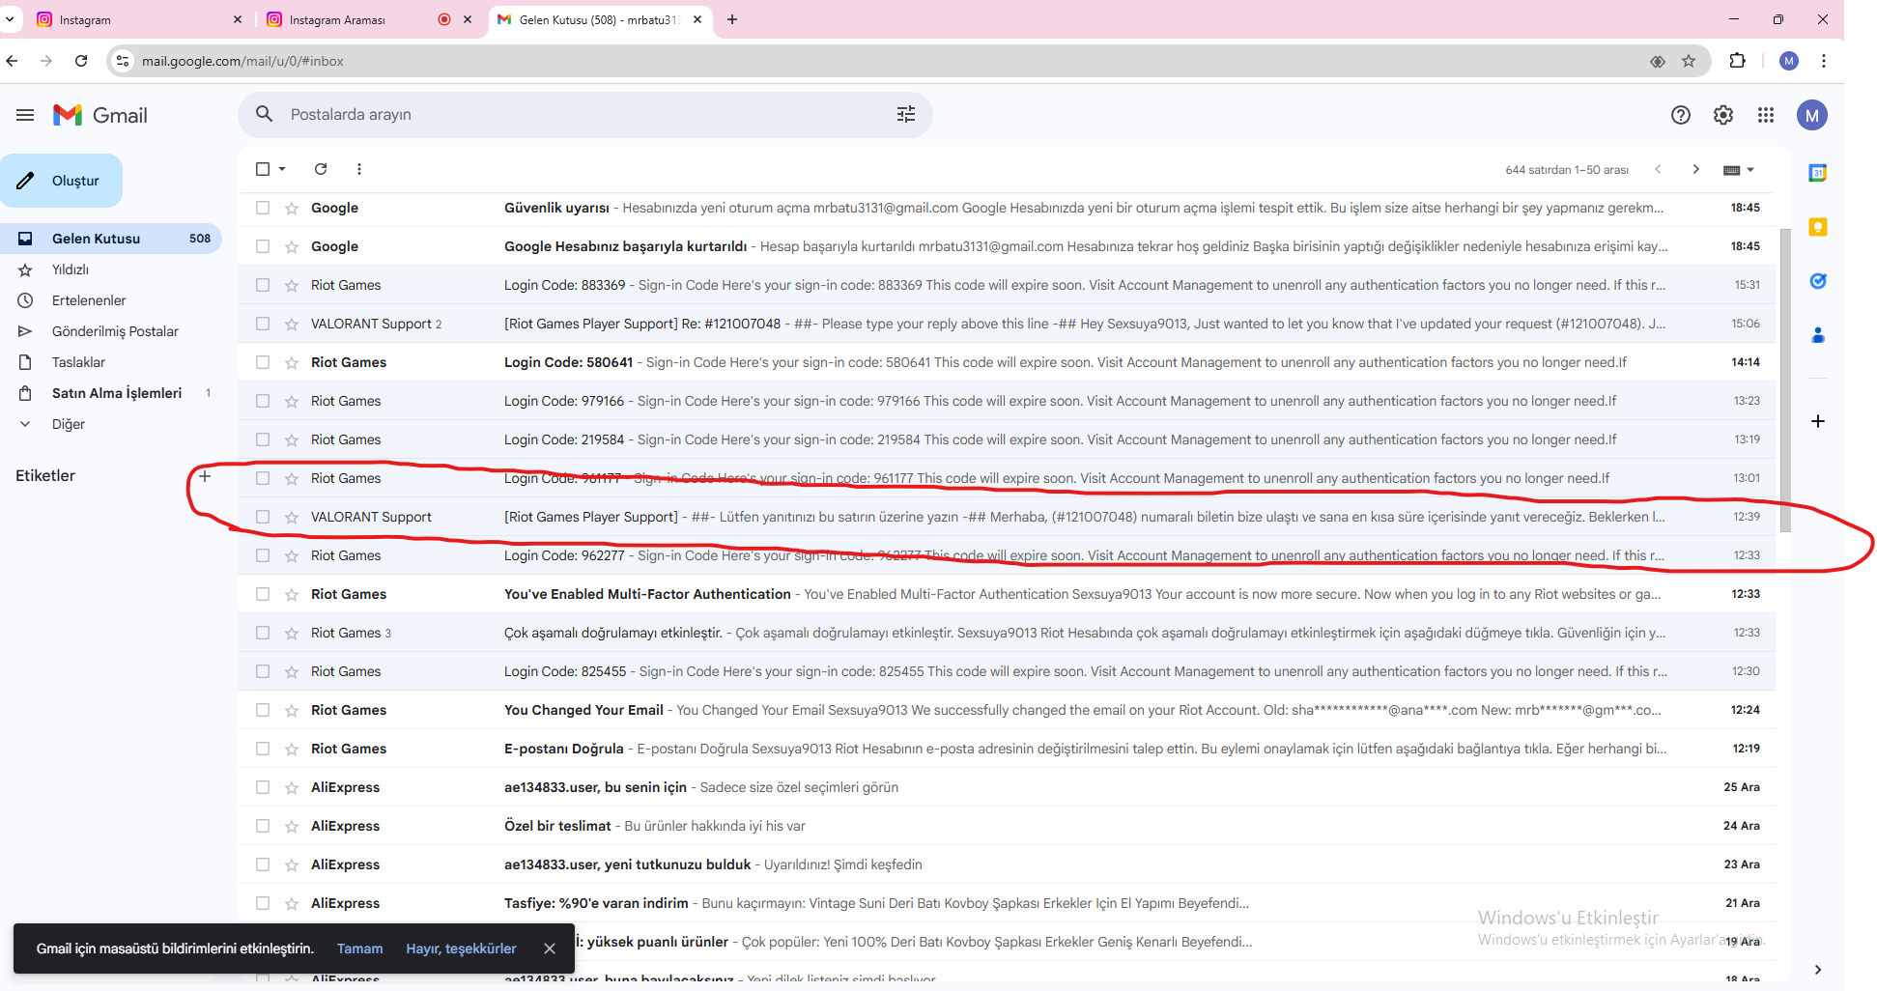This screenshot has height=991, width=1877.
Task: Click the Gmail logo
Action: pyautogui.click(x=100, y=115)
